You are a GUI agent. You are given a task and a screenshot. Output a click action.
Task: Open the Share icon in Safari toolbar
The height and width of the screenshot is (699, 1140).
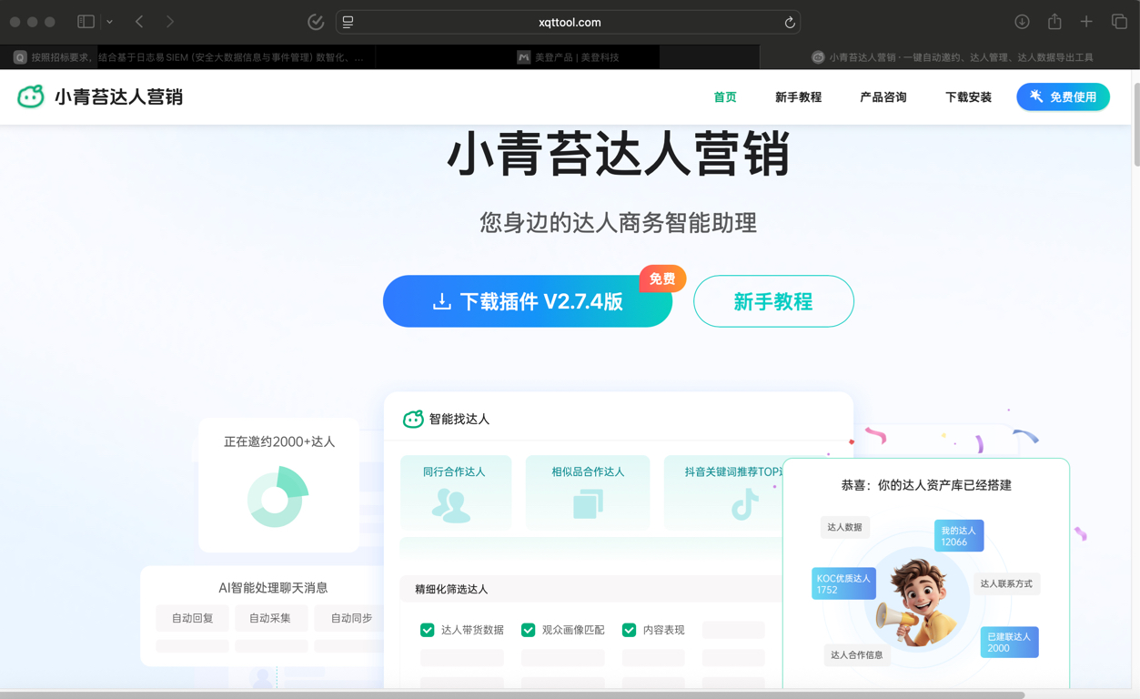[x=1054, y=21]
